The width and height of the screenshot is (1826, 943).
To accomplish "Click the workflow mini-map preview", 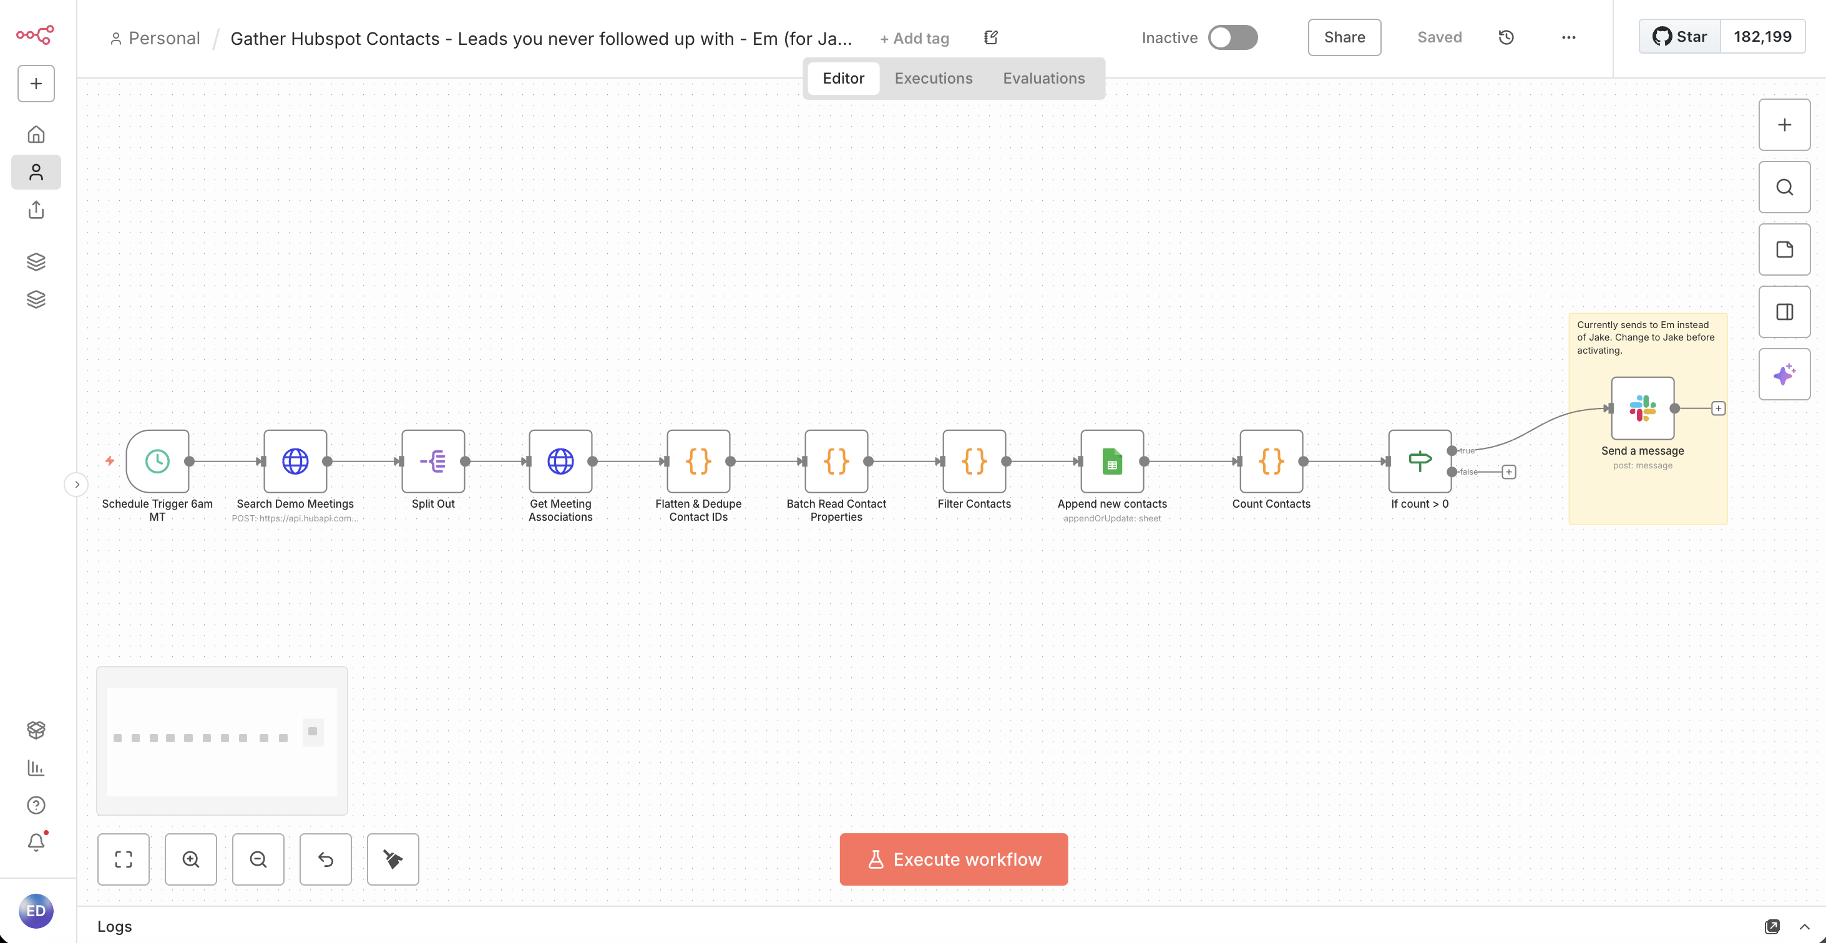I will [x=221, y=740].
